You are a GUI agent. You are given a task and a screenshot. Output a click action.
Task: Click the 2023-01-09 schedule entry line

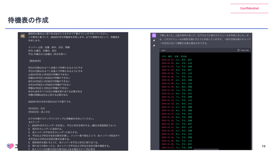pos(176,87)
